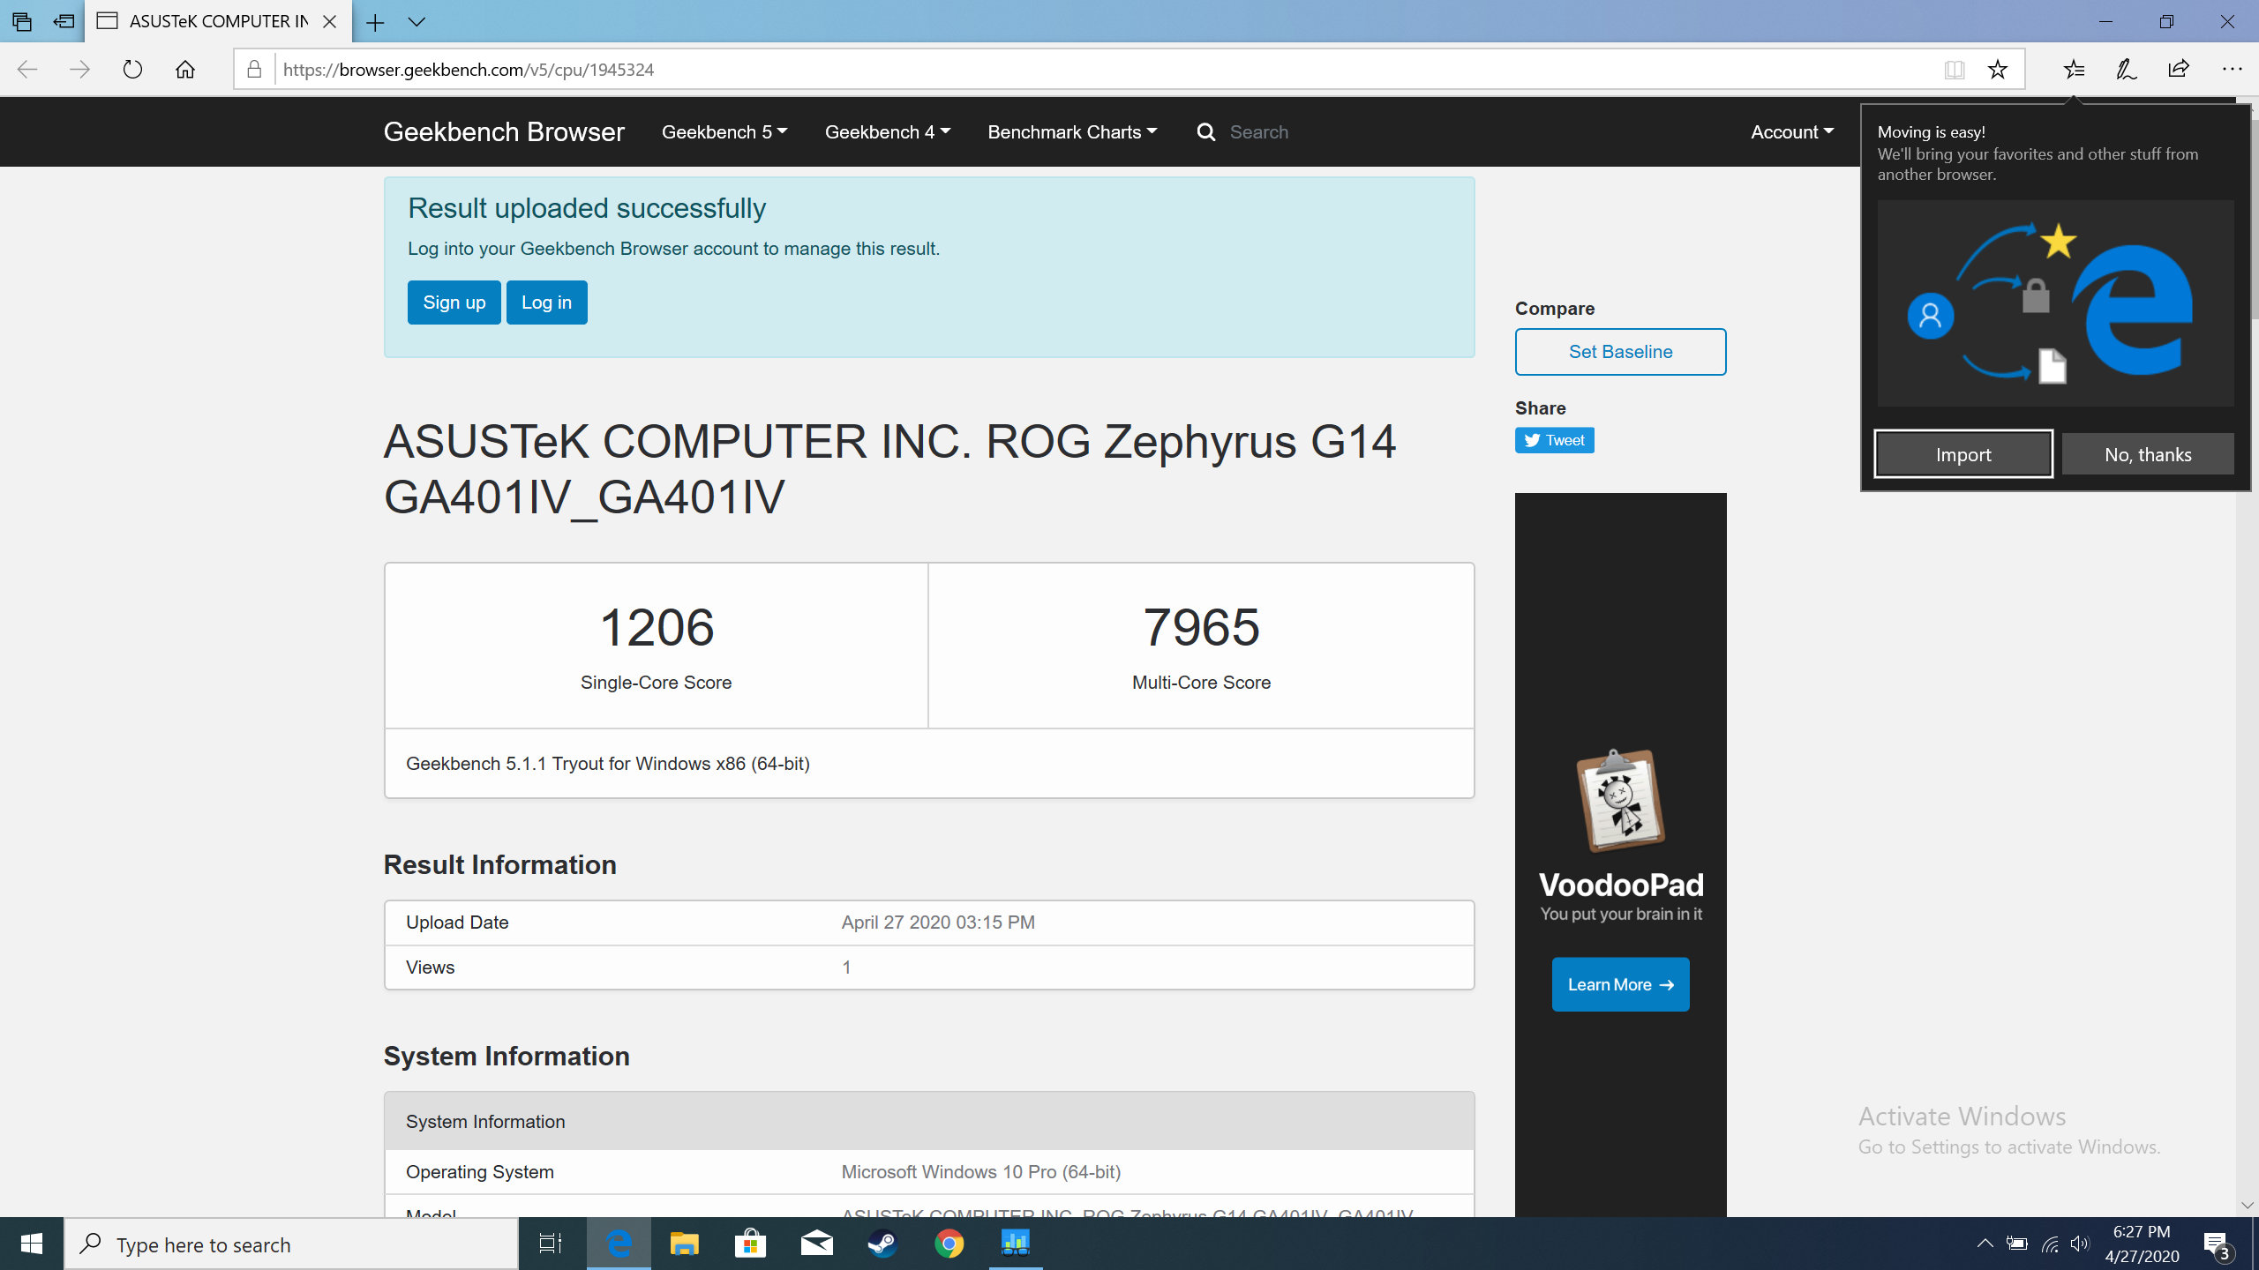Image resolution: width=2259 pixels, height=1270 pixels.
Task: Click the tabs set aside icon
Action: [x=22, y=22]
